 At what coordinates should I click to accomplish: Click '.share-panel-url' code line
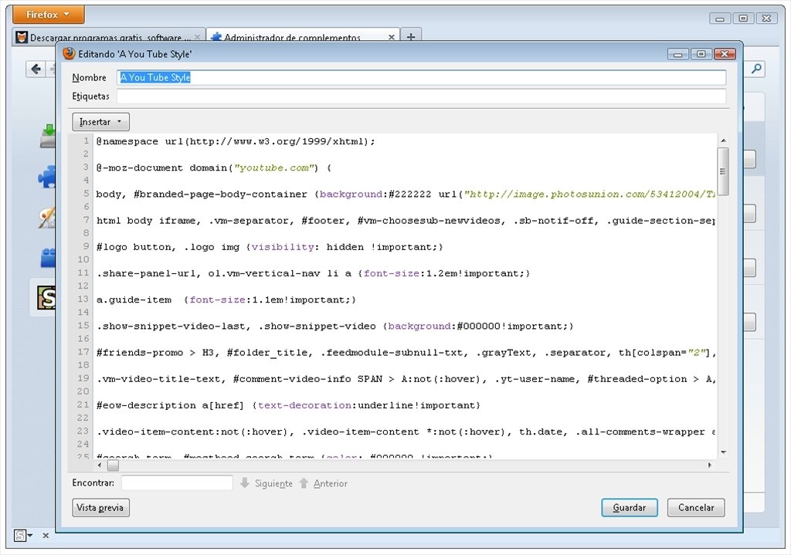click(x=314, y=273)
